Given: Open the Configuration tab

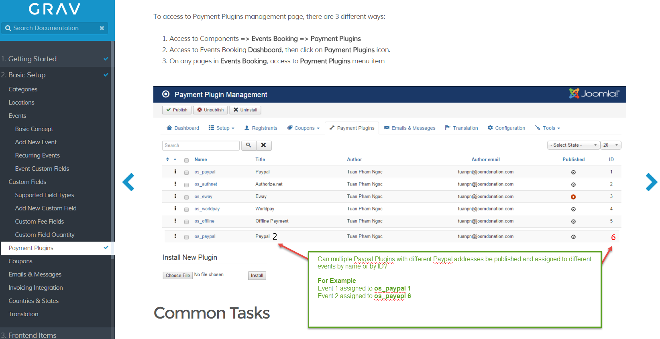Looking at the screenshot, I should click(506, 128).
